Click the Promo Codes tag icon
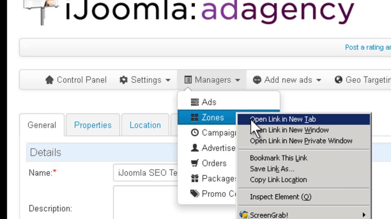This screenshot has width=391, height=219. coord(195,194)
